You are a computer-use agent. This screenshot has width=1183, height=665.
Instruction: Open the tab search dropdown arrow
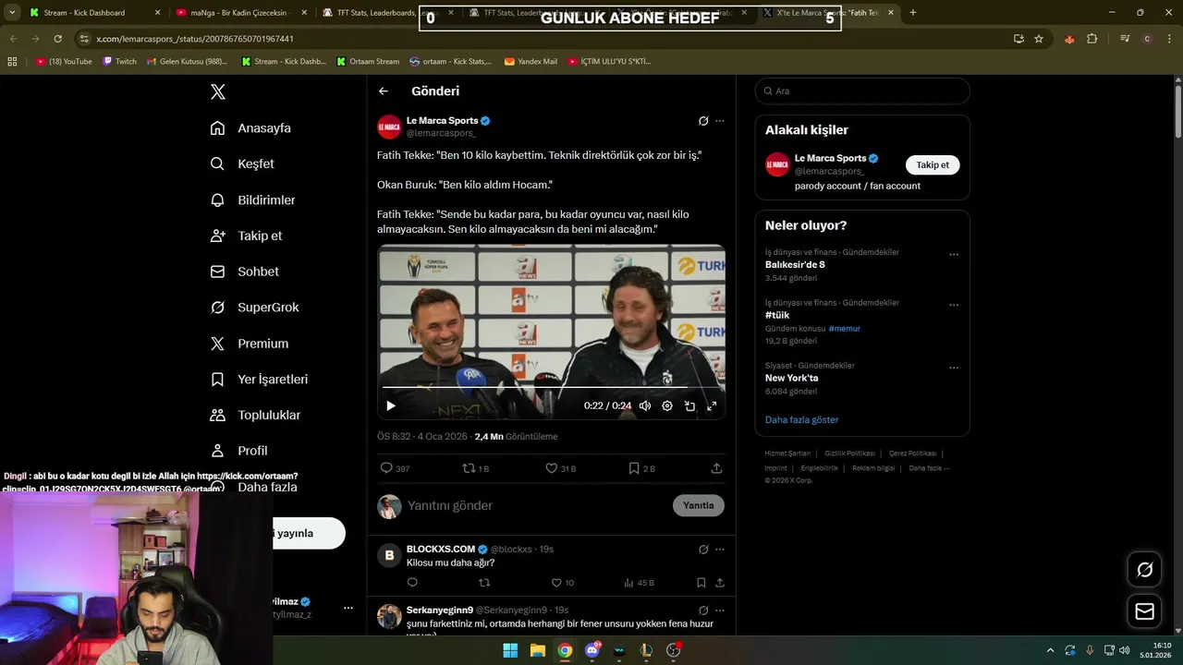coord(12,13)
